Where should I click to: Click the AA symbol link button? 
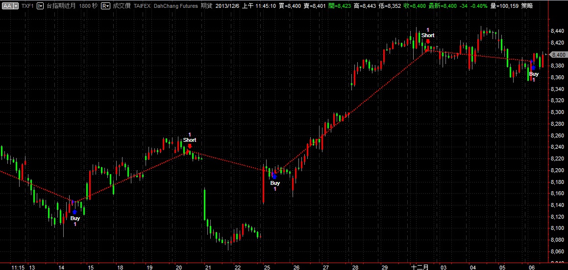7,6
